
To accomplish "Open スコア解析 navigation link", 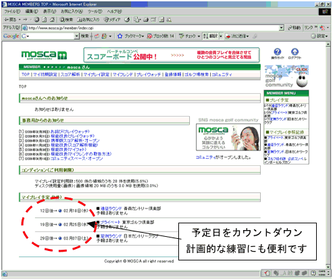I will 70,74.
